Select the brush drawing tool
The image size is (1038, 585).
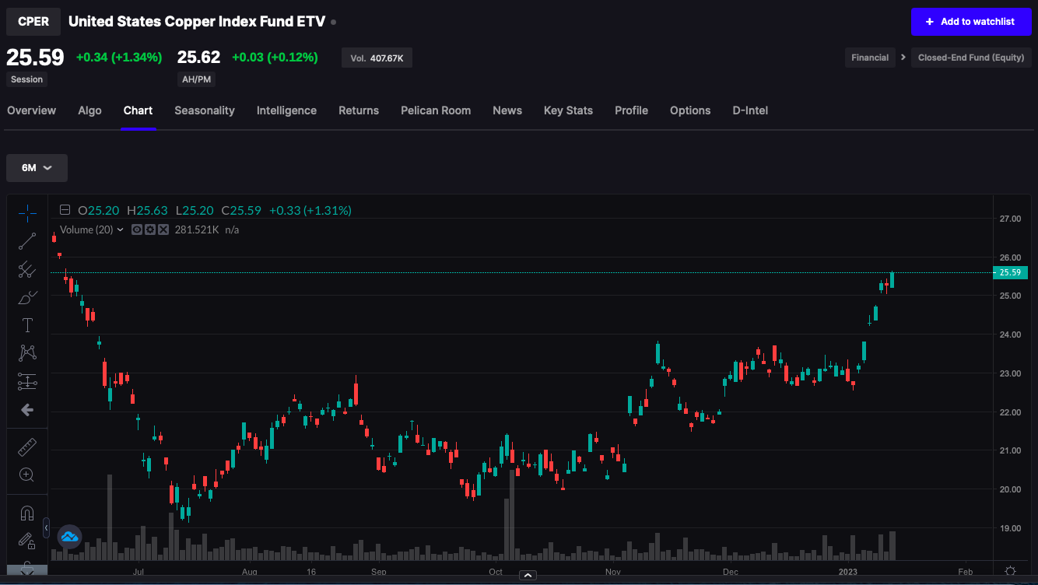click(27, 297)
